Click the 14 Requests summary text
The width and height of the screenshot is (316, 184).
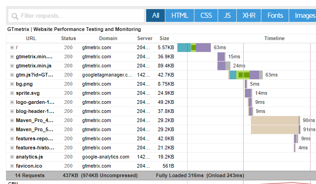click(30, 175)
